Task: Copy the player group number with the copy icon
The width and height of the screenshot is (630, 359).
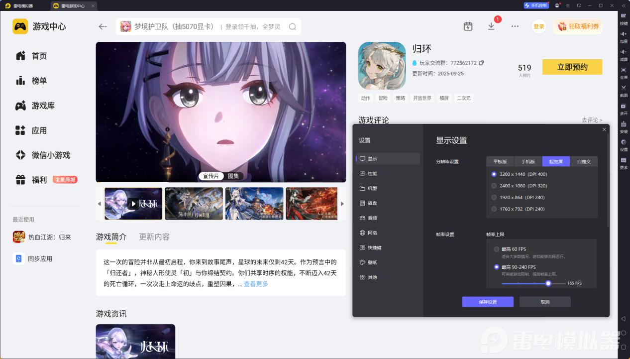Action: (481, 63)
